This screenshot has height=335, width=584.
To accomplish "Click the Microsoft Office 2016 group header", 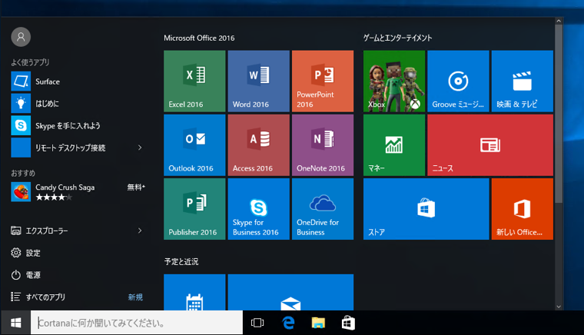I will tap(199, 38).
